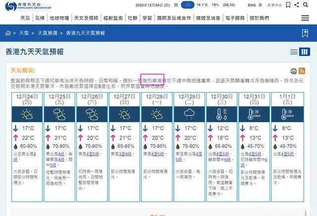Click 22°C maximum temperature under 12月24日
Viewport: 317px width, 216px height.
[x=28, y=138]
